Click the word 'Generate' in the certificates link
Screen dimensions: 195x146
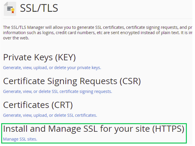tap(12, 115)
